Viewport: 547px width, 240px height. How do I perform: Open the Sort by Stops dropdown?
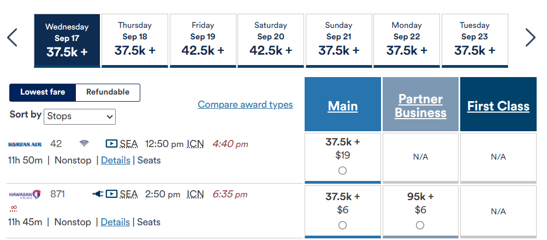pos(80,116)
